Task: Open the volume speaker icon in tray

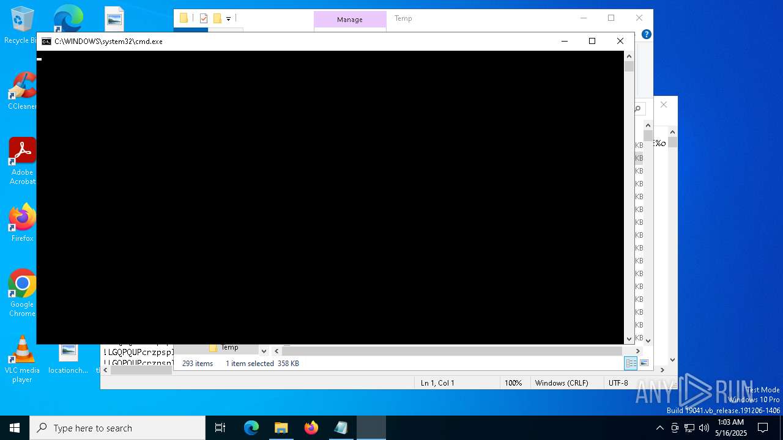Action: [704, 428]
